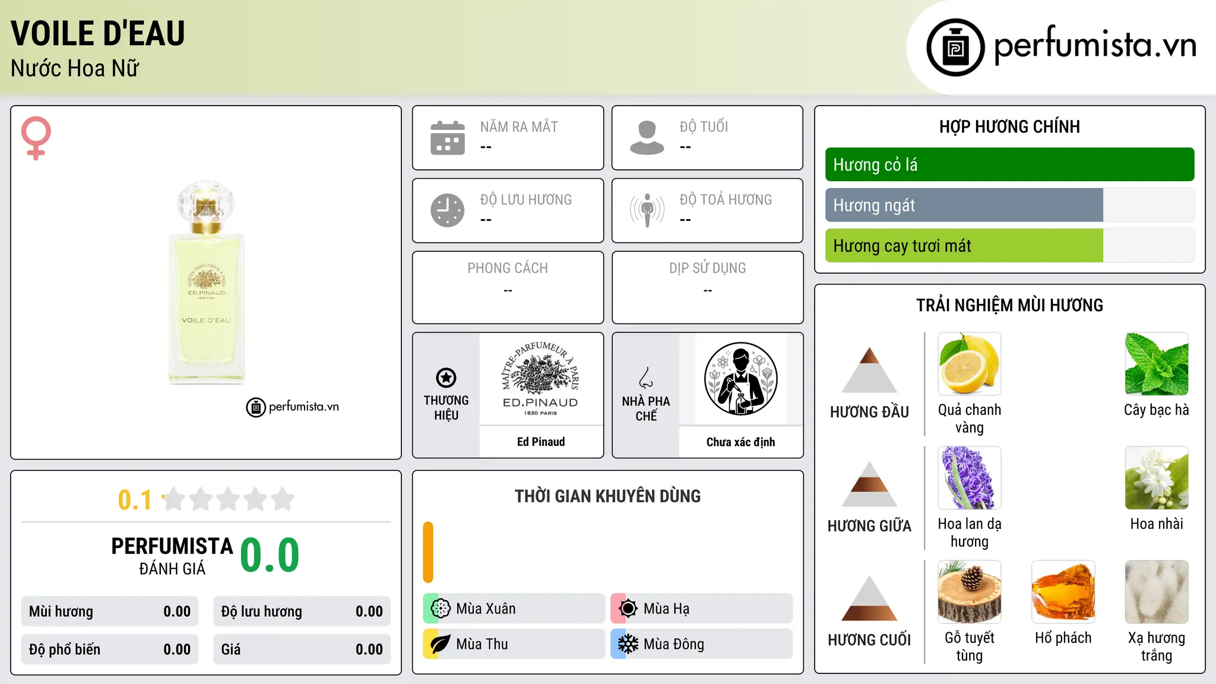The width and height of the screenshot is (1216, 684).
Task: Click the Trải nghiệm mùi hương heading
Action: [1009, 305]
